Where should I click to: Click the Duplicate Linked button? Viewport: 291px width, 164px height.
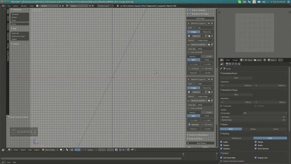click(x=20, y=36)
